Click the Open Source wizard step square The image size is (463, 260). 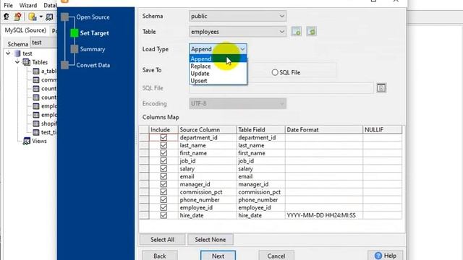point(64,17)
